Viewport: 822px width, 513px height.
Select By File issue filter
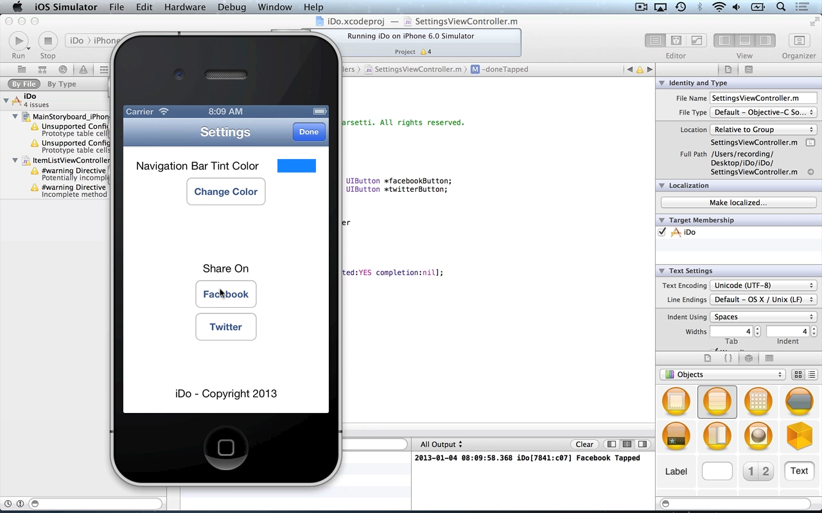[x=24, y=84]
